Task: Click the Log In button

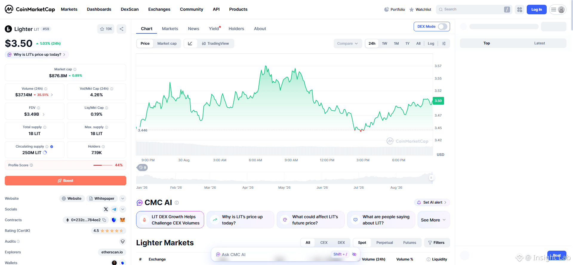Action: pos(537,10)
